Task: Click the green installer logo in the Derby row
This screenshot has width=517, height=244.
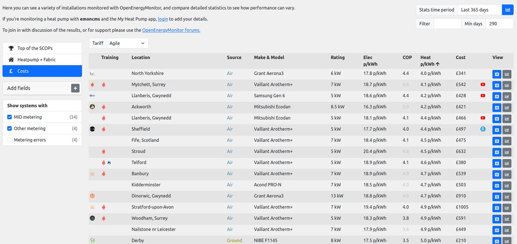Action: point(92,241)
